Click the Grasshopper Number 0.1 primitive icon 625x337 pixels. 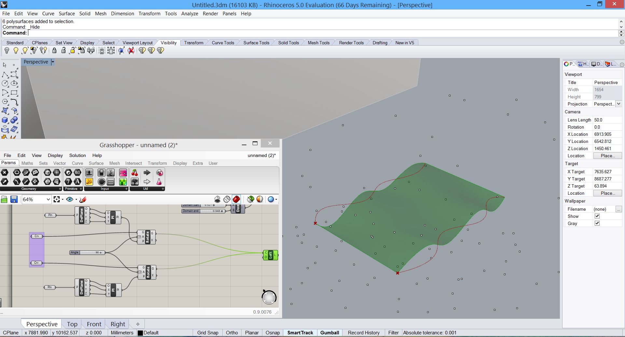[77, 173]
